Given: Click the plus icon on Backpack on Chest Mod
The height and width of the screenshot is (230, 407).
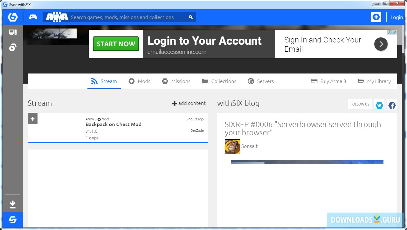Looking at the screenshot, I should pyautogui.click(x=32, y=118).
